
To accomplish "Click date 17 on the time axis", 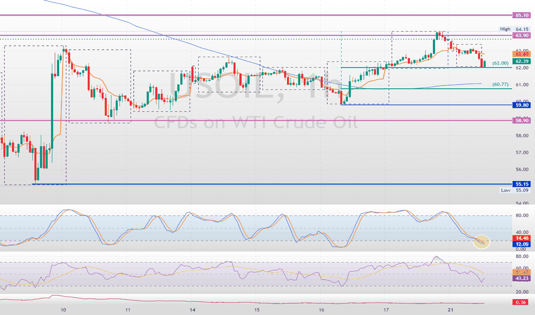I will click(386, 310).
